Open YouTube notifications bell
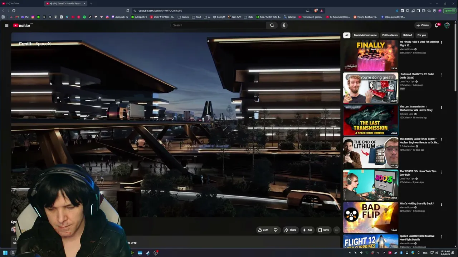This screenshot has height=257, width=458. point(437,25)
